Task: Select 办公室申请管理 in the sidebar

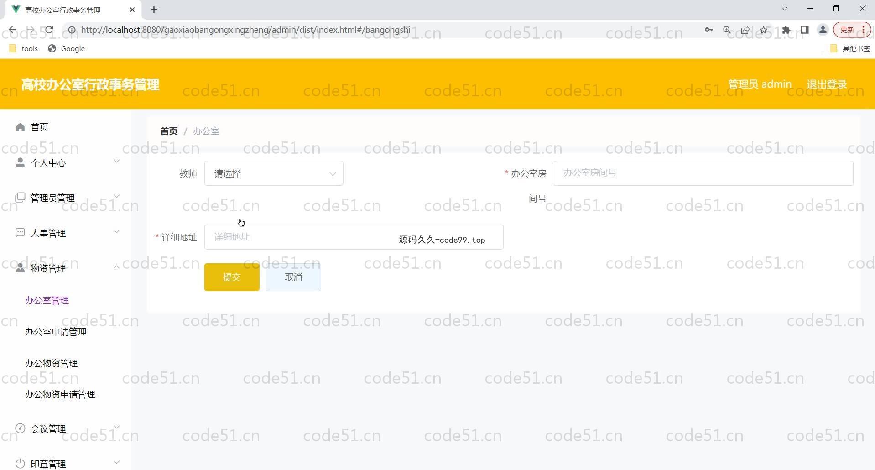Action: (56, 332)
